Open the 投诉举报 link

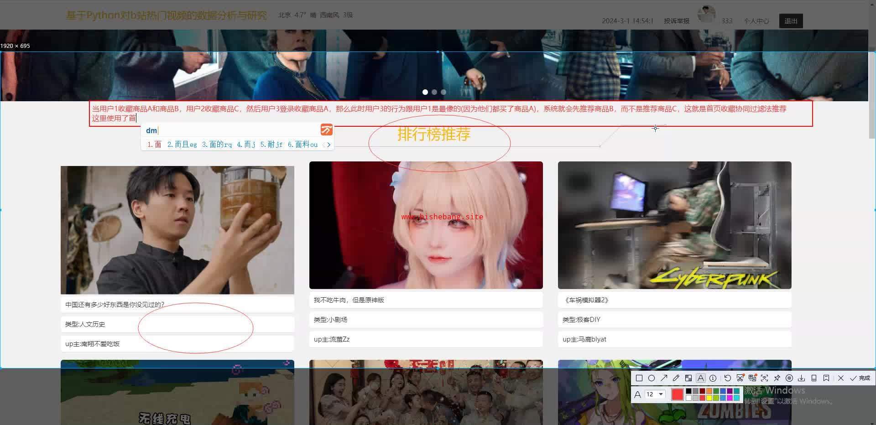[677, 21]
